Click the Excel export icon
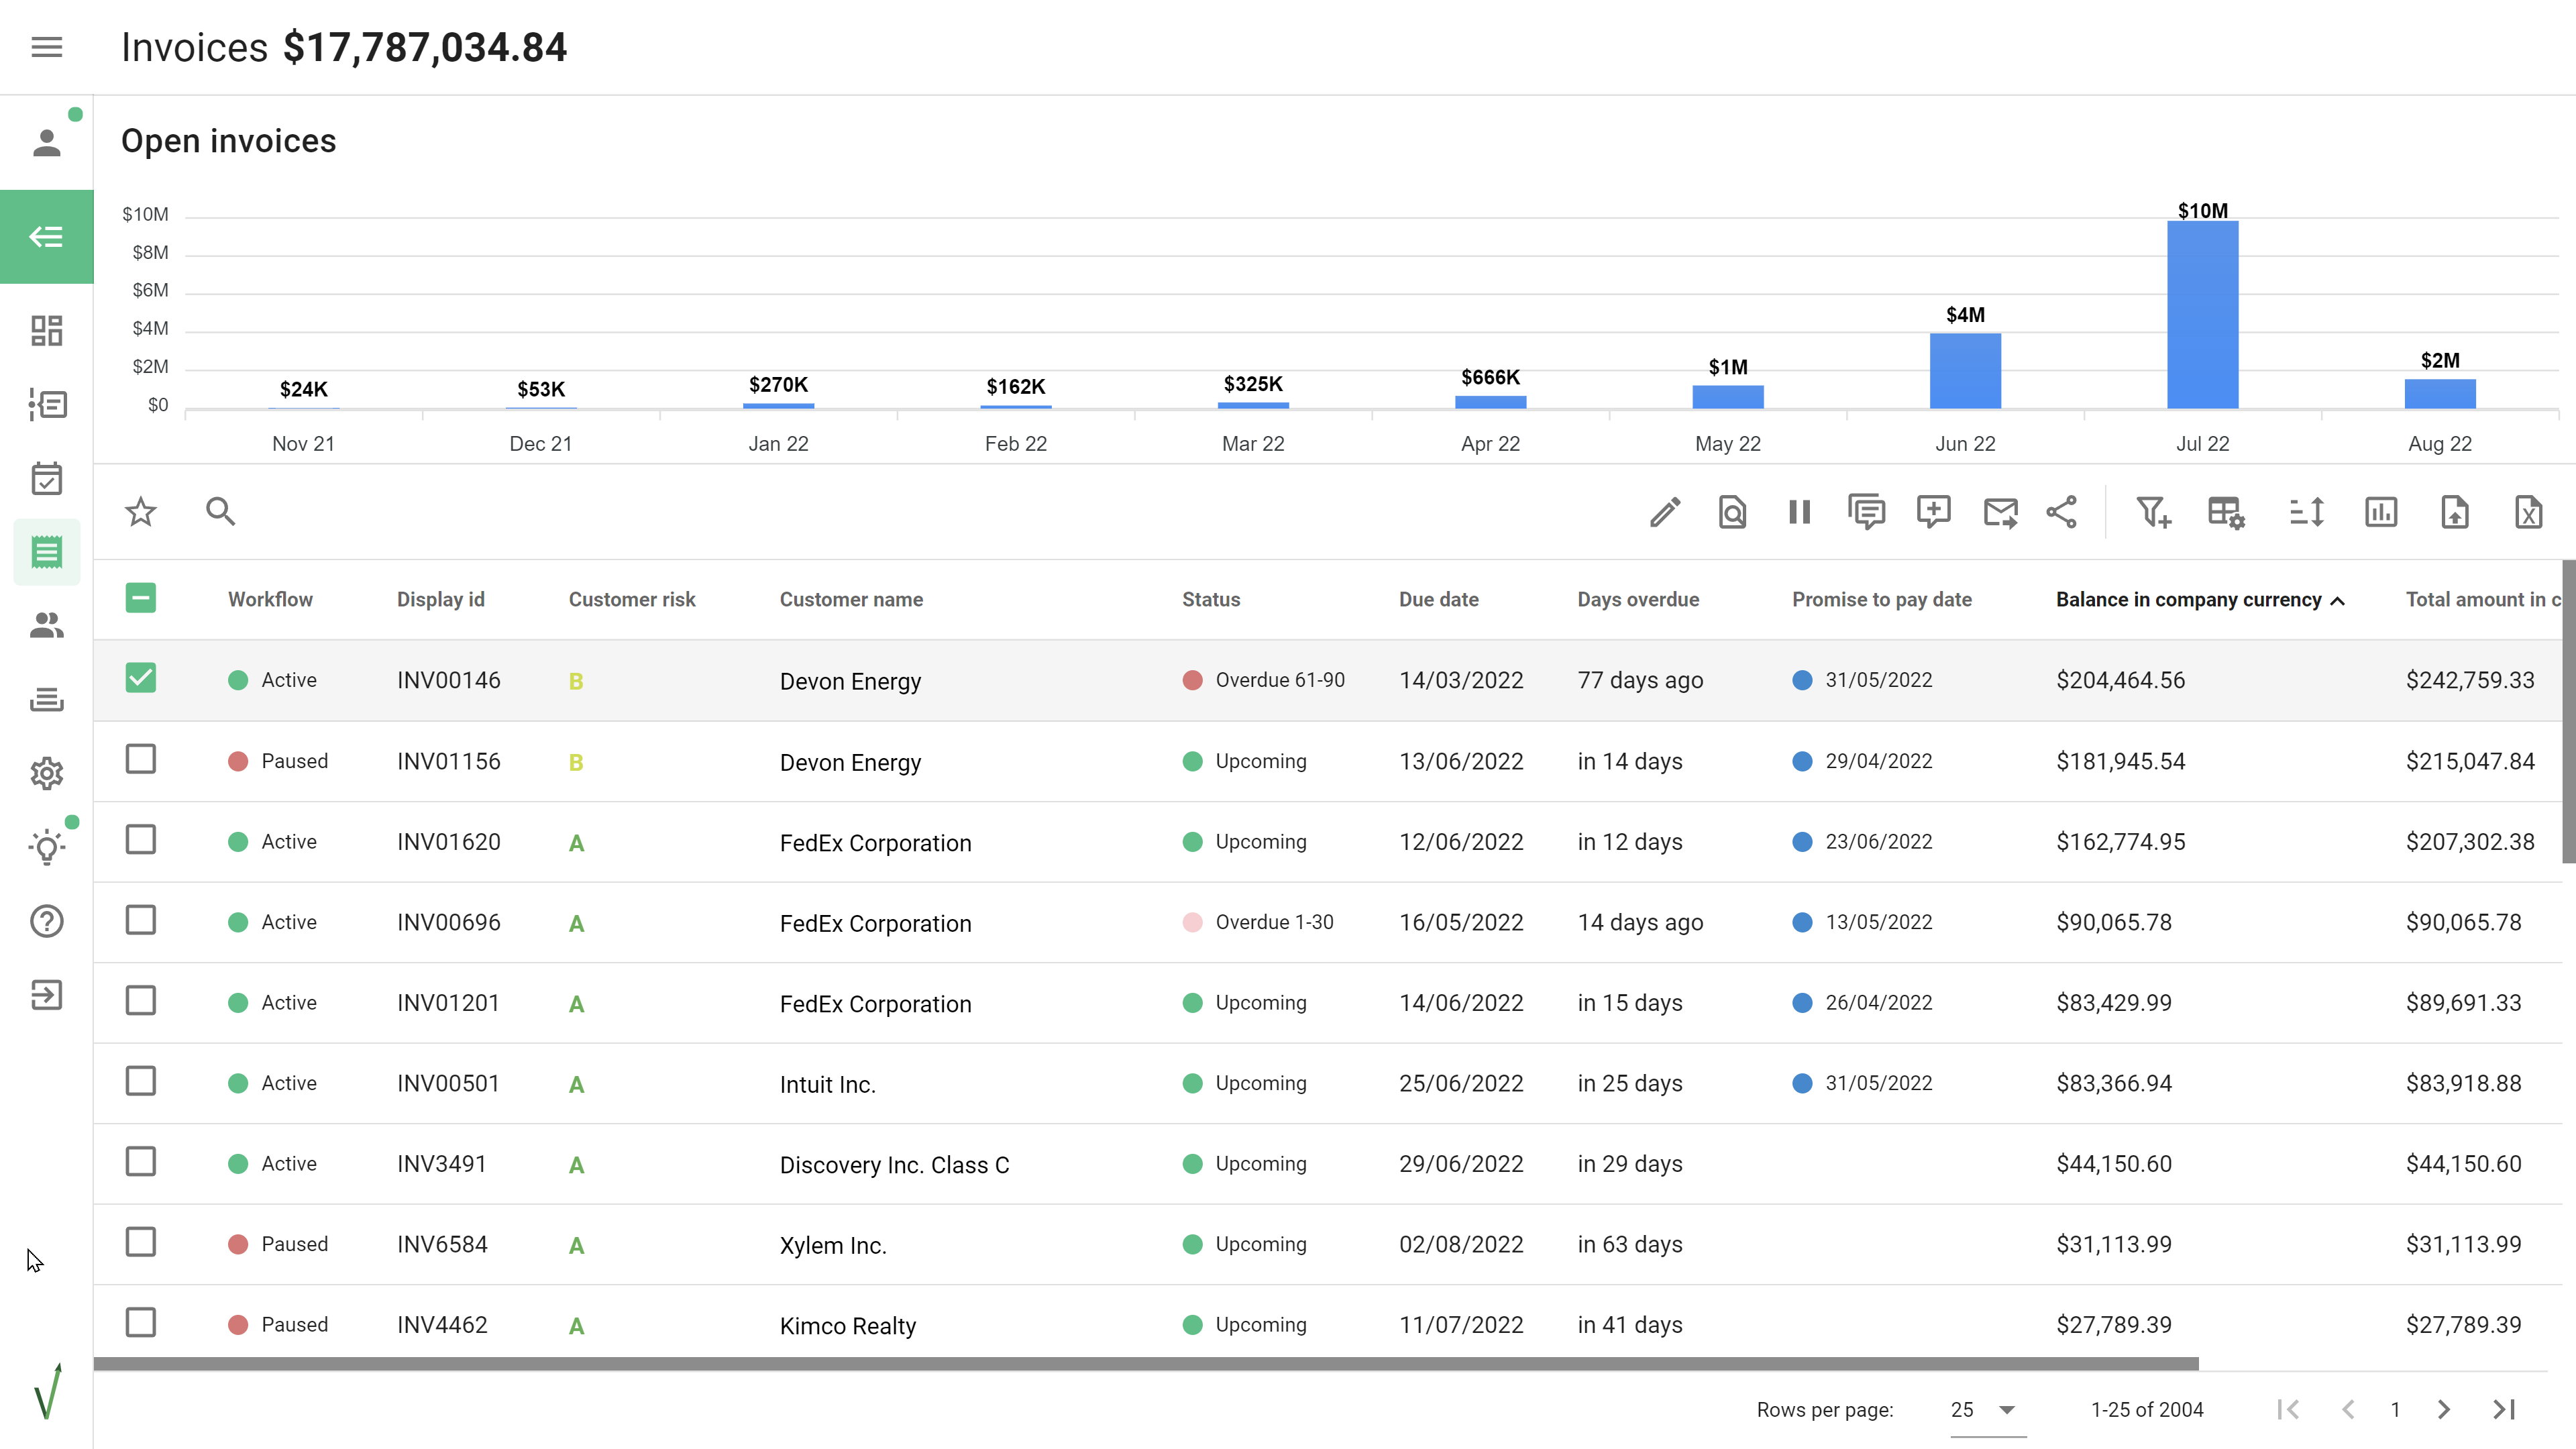 2528,512
